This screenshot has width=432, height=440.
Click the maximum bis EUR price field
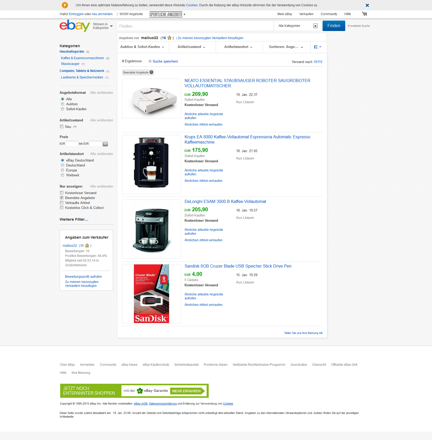96,144
